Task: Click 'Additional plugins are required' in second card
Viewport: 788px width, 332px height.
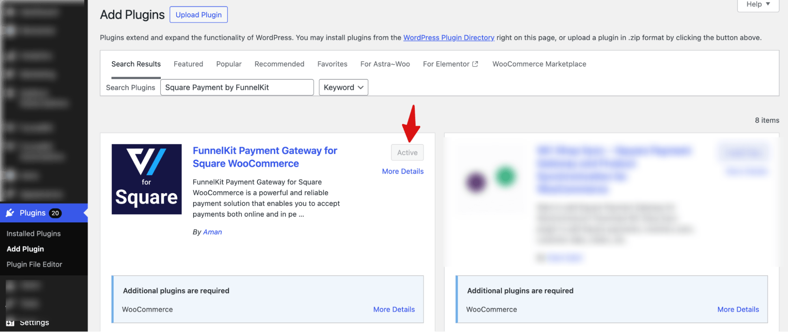Action: [520, 291]
